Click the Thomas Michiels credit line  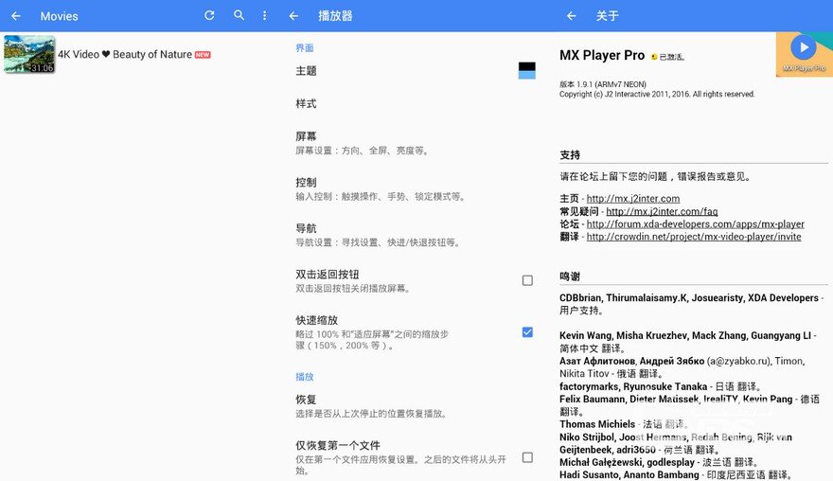[623, 424]
